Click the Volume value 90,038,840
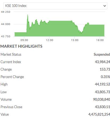This screenshot has width=110, height=122. coord(101,99)
